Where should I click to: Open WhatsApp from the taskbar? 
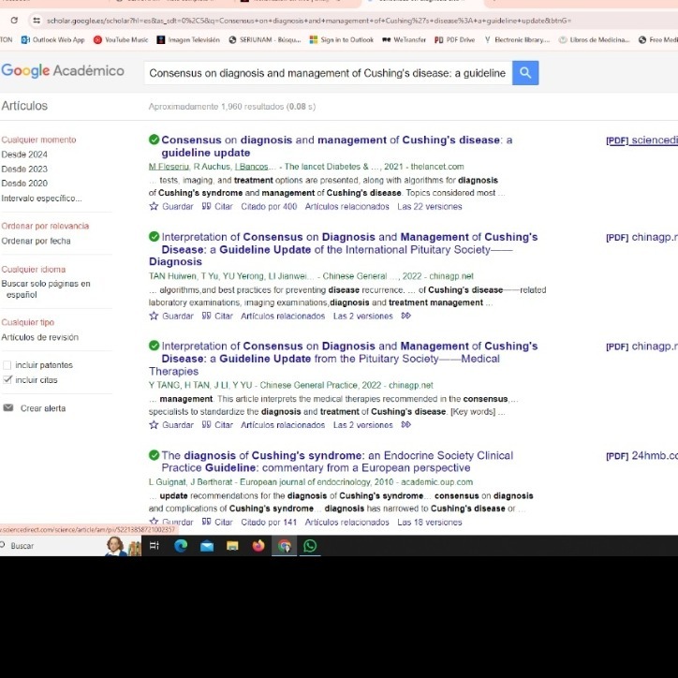(x=310, y=546)
